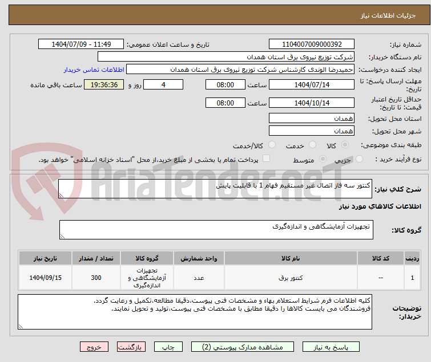Click the خروج exit button
The height and width of the screenshot is (362, 431).
(x=94, y=347)
